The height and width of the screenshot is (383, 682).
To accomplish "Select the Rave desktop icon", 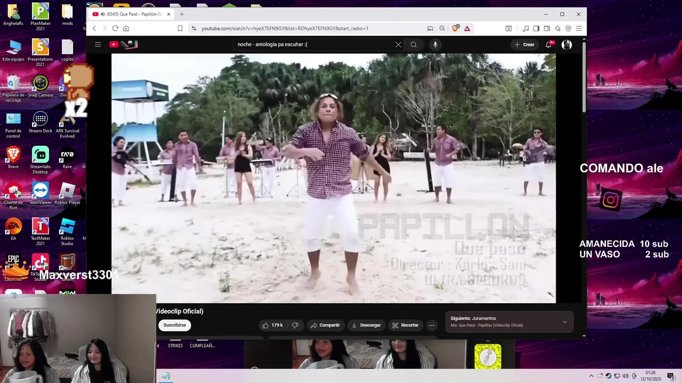I will point(67,158).
